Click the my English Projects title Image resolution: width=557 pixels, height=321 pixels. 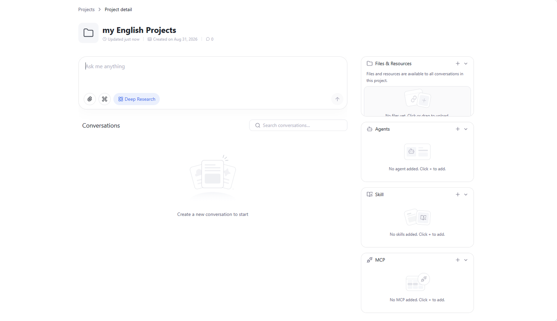[139, 30]
